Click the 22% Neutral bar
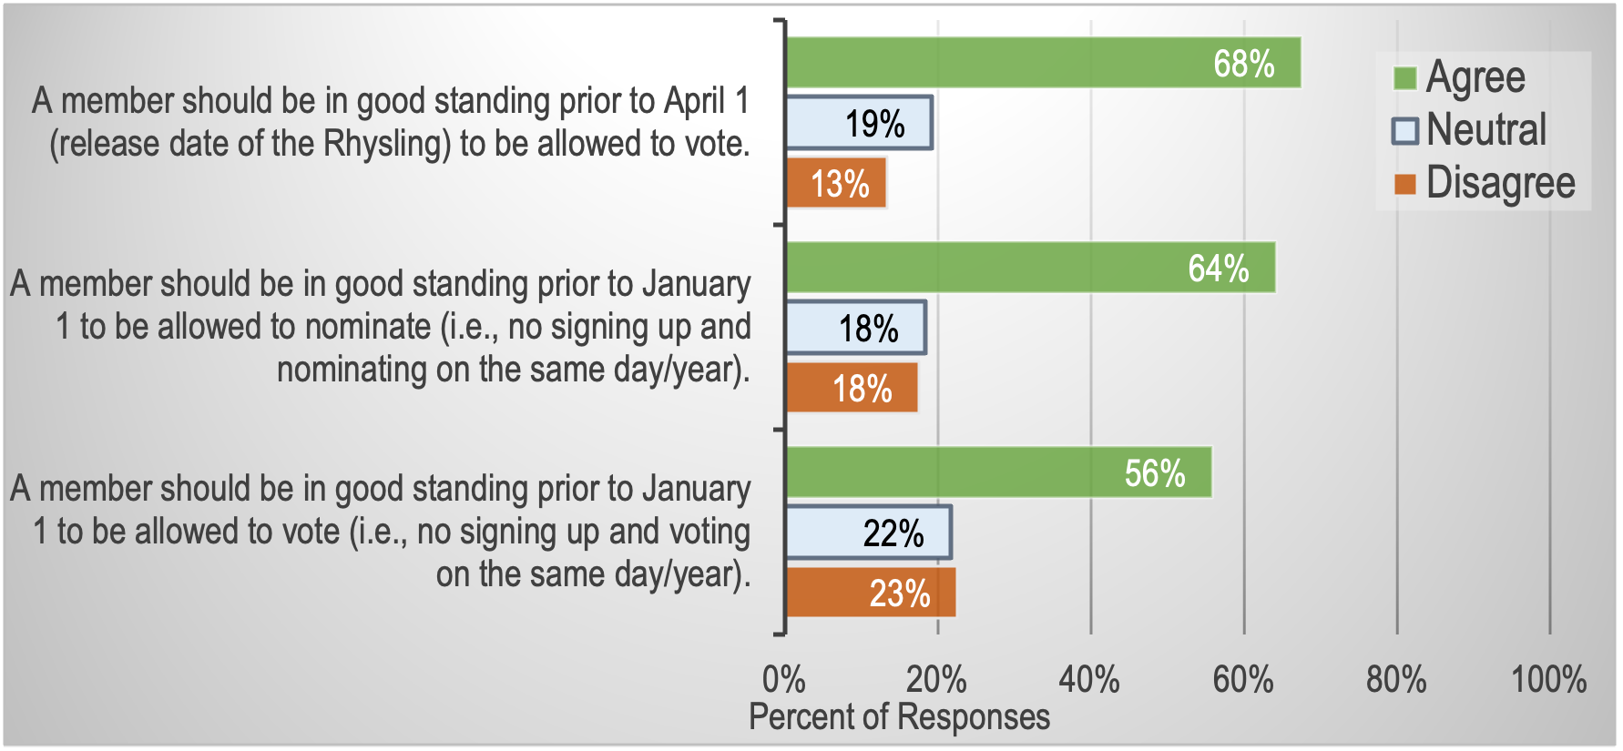 pos(868,533)
